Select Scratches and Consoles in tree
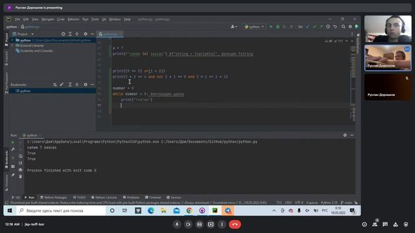 point(36,50)
